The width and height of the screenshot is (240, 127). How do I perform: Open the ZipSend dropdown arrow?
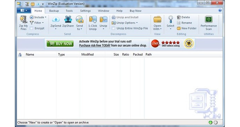point(56,29)
